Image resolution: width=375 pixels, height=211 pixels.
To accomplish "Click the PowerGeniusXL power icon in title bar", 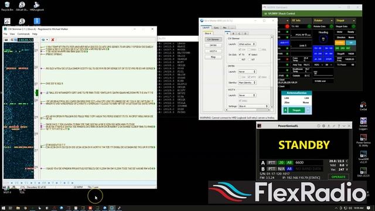I will point(319,125).
